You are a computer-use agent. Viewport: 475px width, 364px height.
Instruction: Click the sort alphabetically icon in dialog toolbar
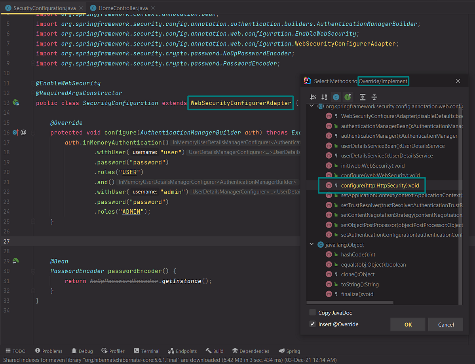(324, 97)
